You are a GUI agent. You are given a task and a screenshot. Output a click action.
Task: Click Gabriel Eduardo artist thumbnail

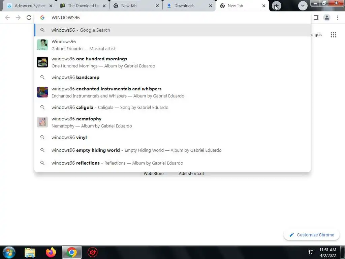coord(42,45)
